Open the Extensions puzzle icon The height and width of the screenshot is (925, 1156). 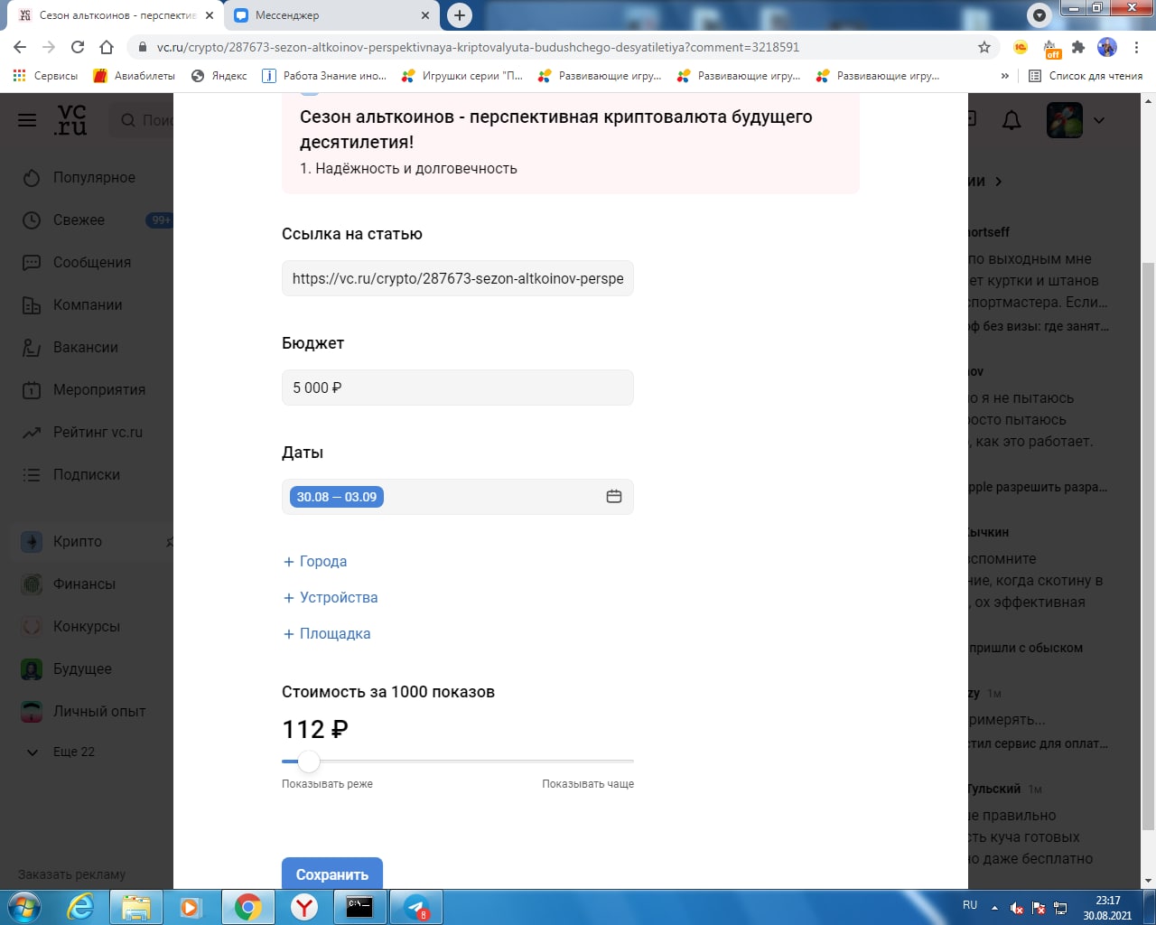click(1078, 47)
